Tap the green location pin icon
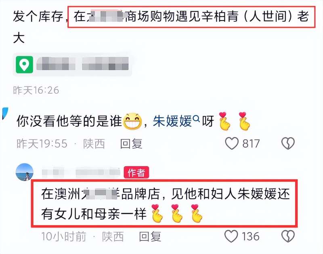323x254 pixels. (x=25, y=65)
